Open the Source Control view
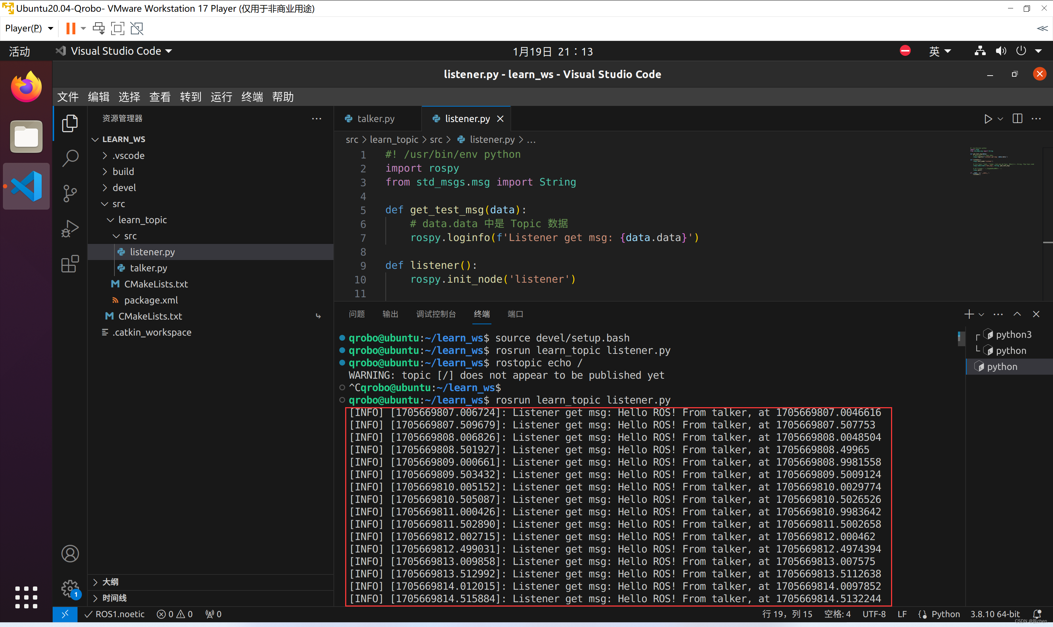 tap(70, 194)
